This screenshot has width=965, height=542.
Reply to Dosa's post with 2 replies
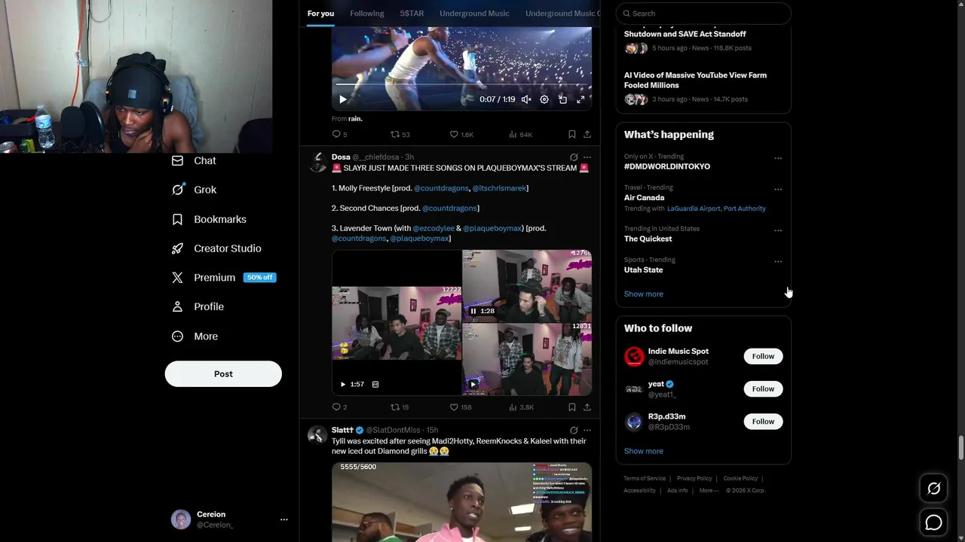339,407
